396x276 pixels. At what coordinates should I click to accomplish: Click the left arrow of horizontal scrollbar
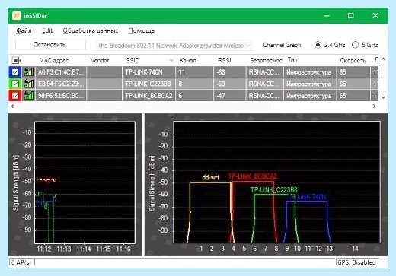point(12,106)
